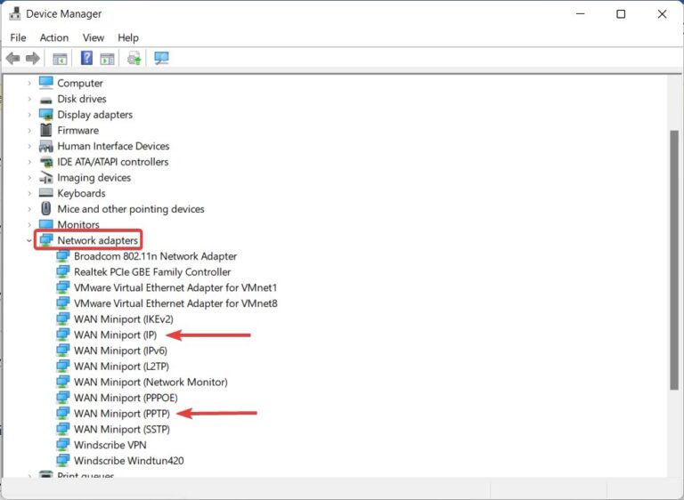
Task: Expand the Display adapters category
Action: [x=29, y=115]
